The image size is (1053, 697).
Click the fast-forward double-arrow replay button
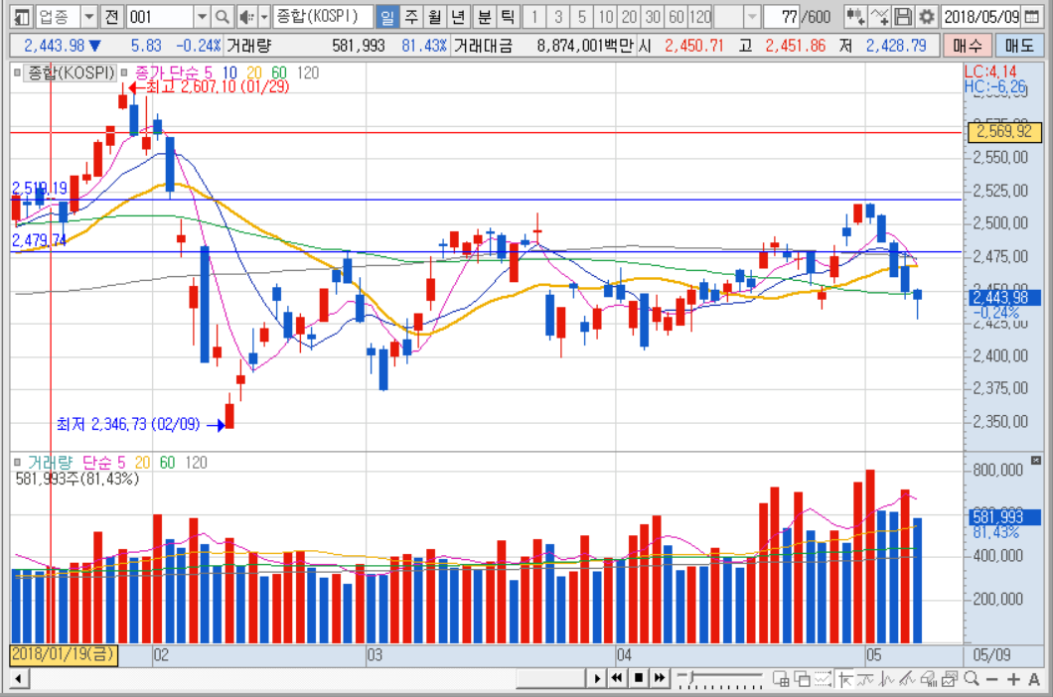[660, 679]
